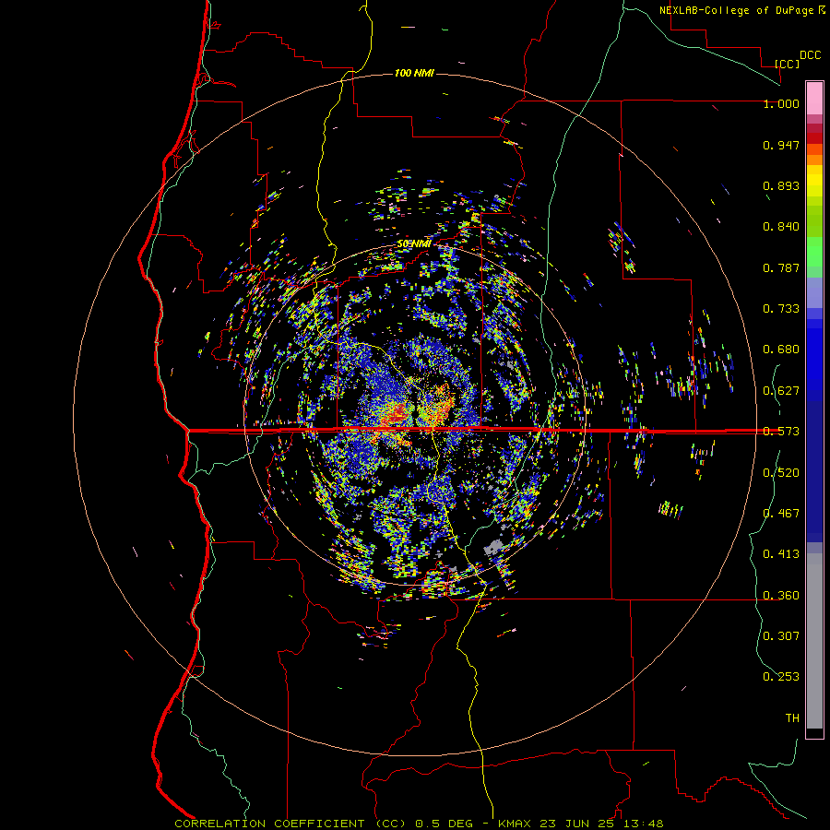Select the 0.840 legend value
The height and width of the screenshot is (830, 830).
781,227
